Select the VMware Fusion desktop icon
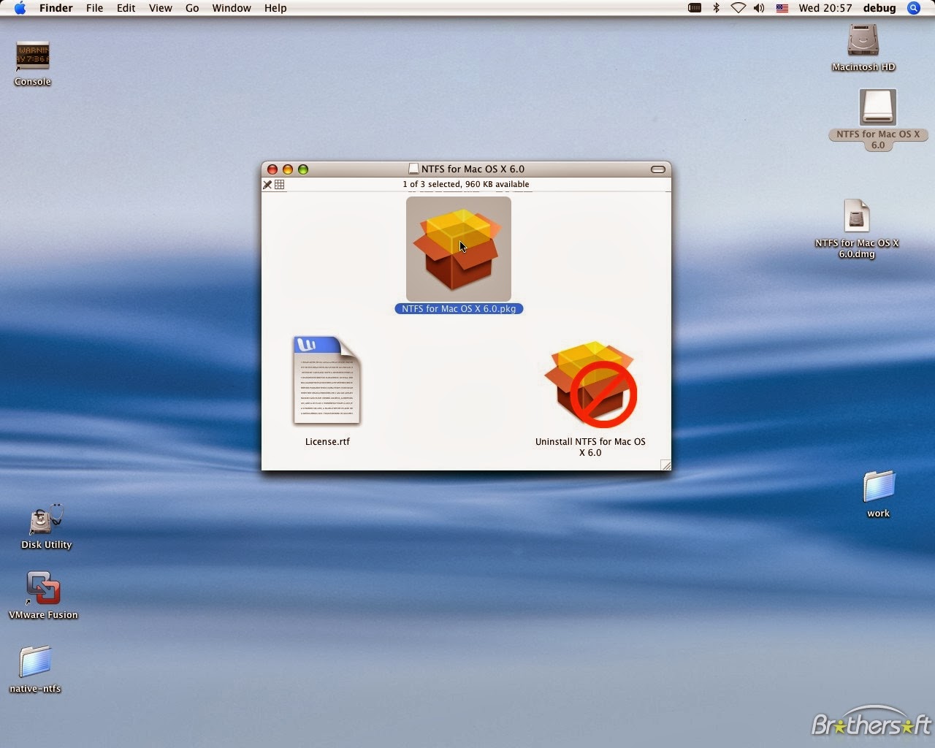Image resolution: width=935 pixels, height=748 pixels. click(x=43, y=589)
